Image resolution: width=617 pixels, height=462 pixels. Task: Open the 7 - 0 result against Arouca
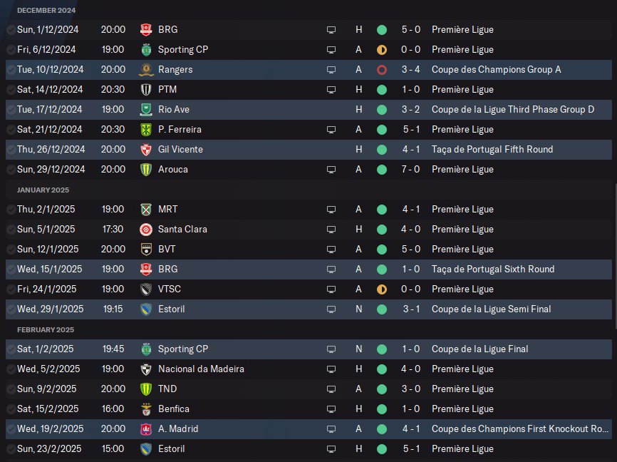(x=408, y=170)
